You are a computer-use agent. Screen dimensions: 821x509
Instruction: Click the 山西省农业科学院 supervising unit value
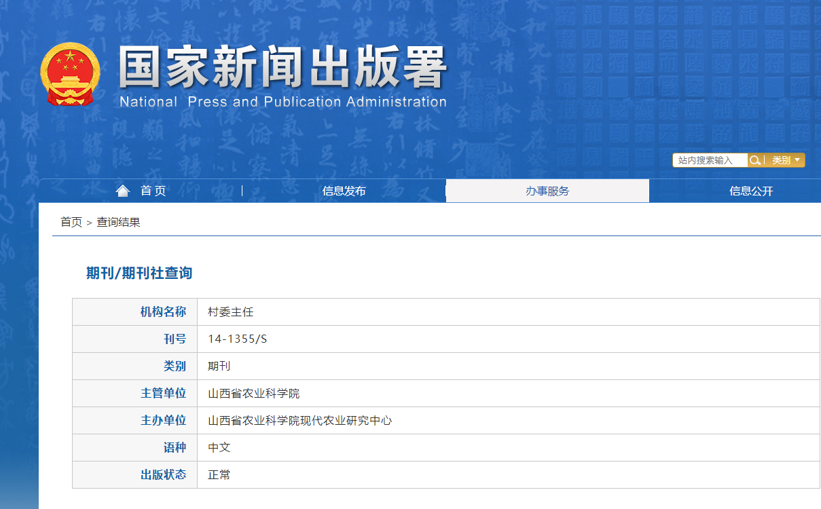[253, 394]
